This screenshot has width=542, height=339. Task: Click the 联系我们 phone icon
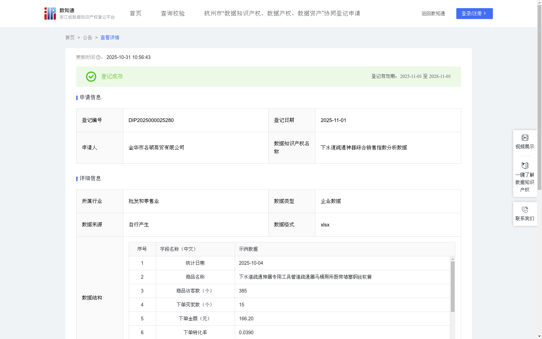525,210
